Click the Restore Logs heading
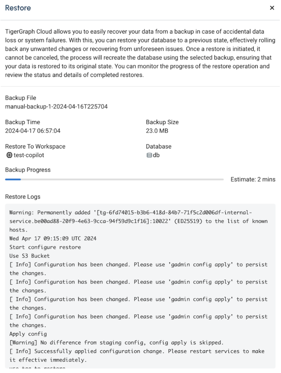Viewport: 281px width, 373px height. [x=23, y=197]
